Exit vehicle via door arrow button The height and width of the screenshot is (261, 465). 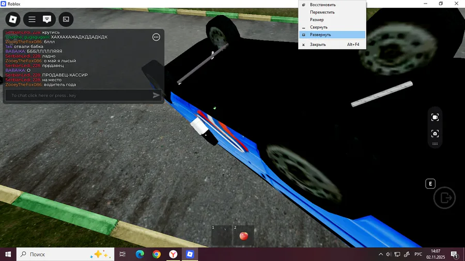[444, 198]
